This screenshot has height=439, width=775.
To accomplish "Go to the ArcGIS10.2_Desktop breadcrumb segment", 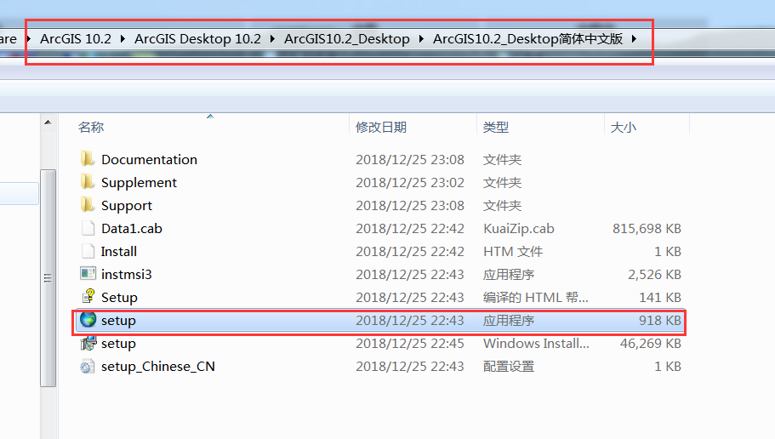I will pos(346,39).
